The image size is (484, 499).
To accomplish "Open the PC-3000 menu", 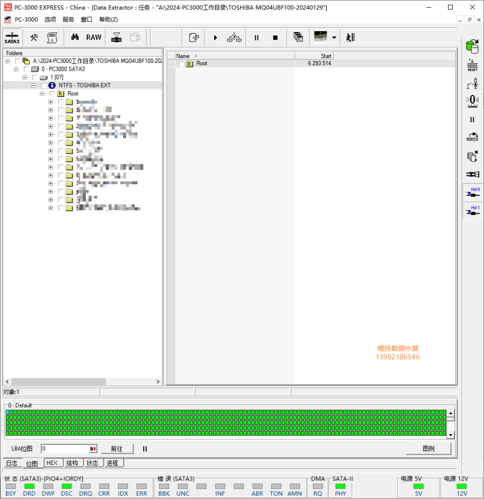I will (26, 19).
